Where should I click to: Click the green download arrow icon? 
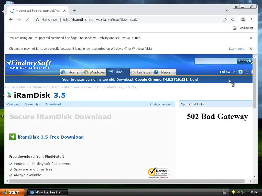[13, 137]
